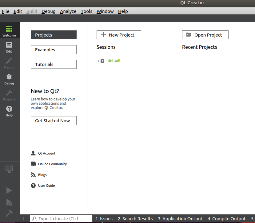
Task: Select the Projects welcome tab
Action: [x=54, y=35]
